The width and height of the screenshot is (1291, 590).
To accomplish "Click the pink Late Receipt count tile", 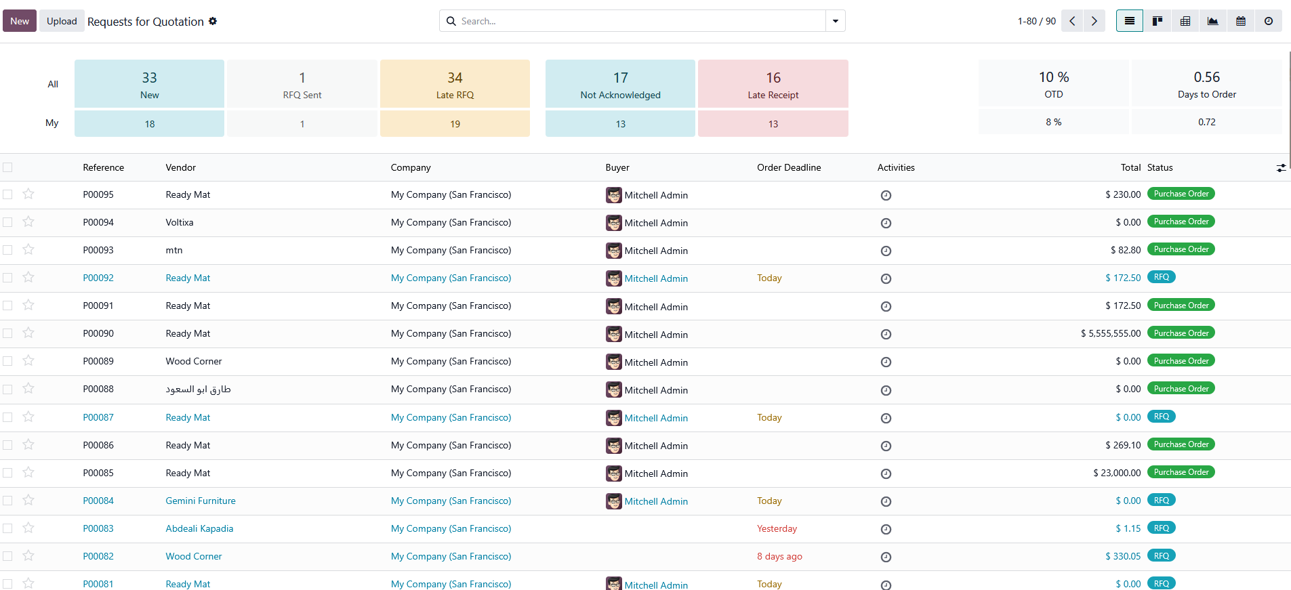I will [773, 84].
